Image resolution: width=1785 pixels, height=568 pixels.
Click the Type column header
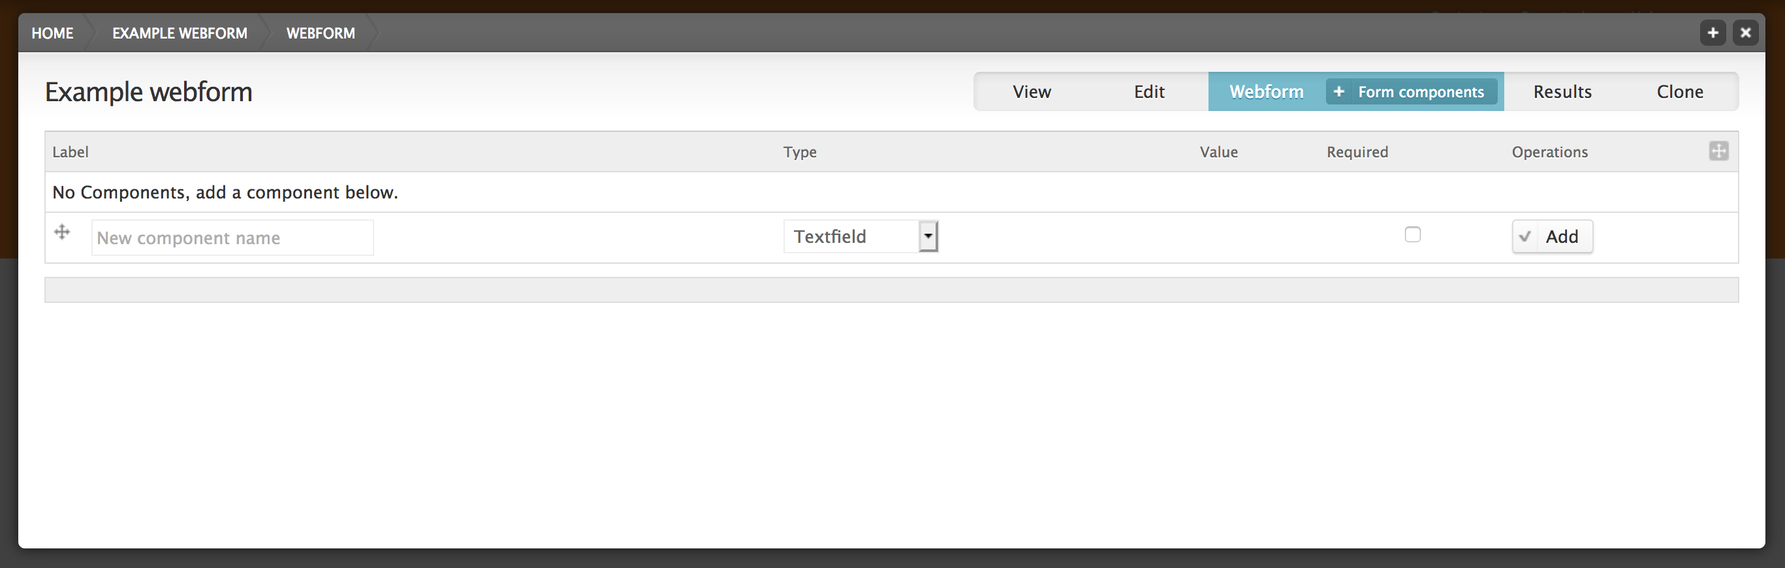coord(800,151)
